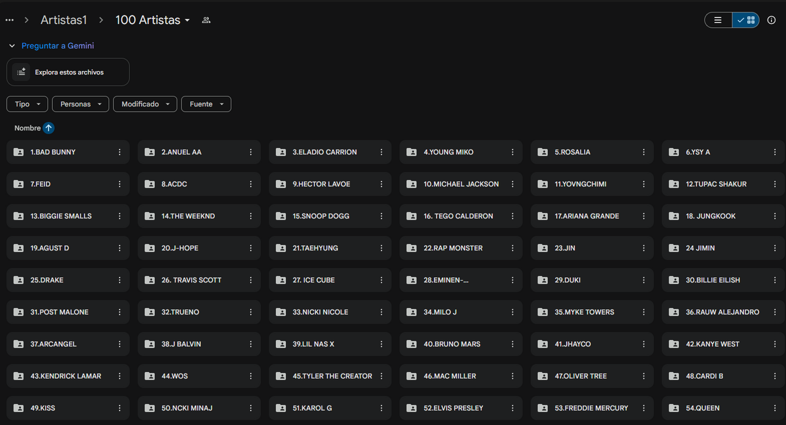Image resolution: width=786 pixels, height=425 pixels.
Task: Open more options for 1.BAD BUNNY folder
Action: tap(120, 152)
